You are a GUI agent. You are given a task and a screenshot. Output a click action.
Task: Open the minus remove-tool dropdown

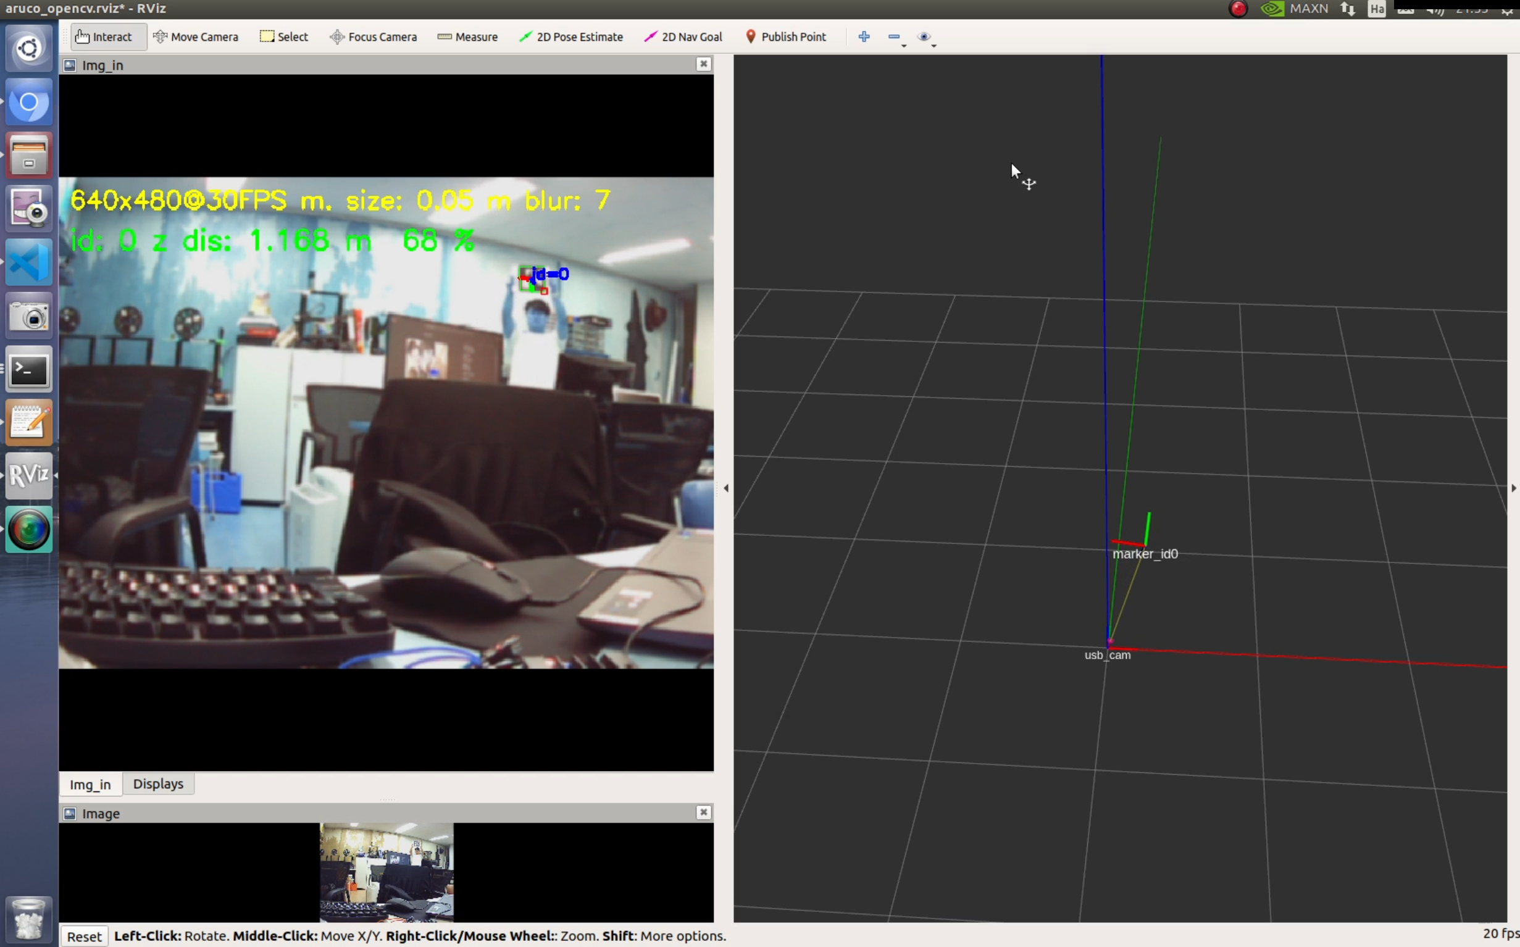(x=896, y=38)
